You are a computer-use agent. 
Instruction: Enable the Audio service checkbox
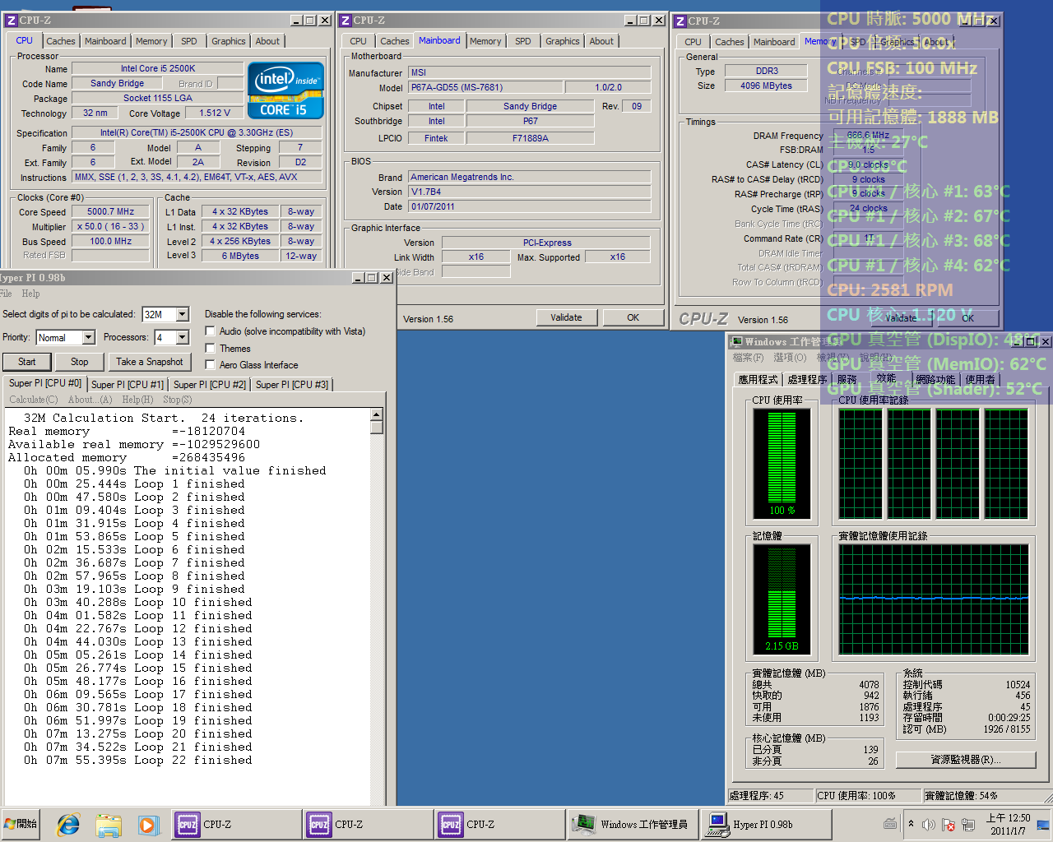tap(210, 331)
